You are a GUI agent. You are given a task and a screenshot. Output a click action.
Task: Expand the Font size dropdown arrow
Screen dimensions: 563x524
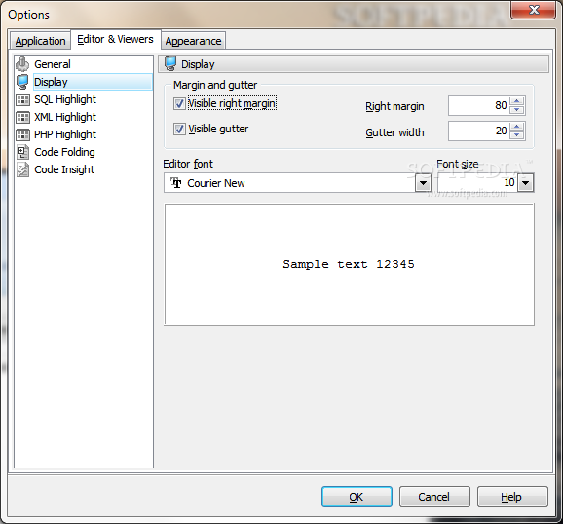coord(526,183)
